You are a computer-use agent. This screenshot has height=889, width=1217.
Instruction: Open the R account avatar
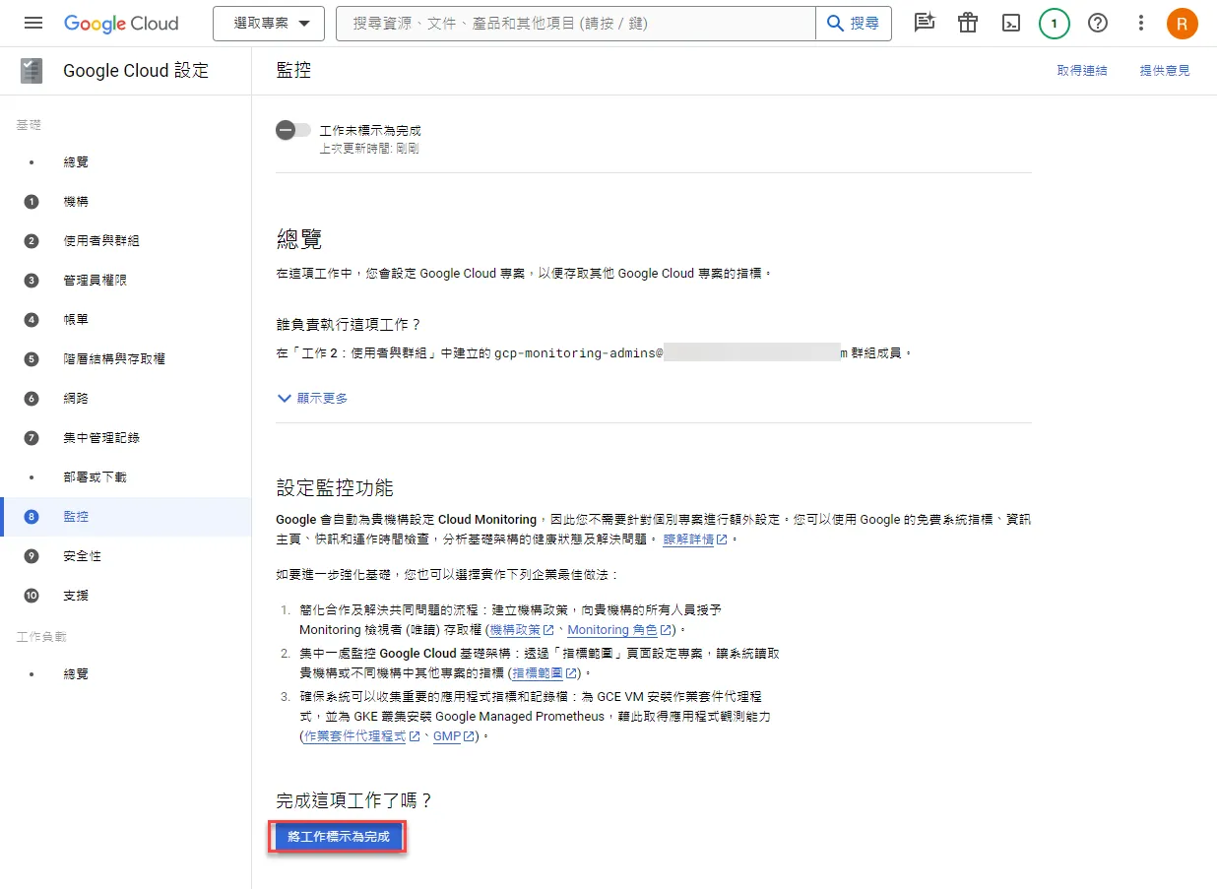(x=1183, y=24)
